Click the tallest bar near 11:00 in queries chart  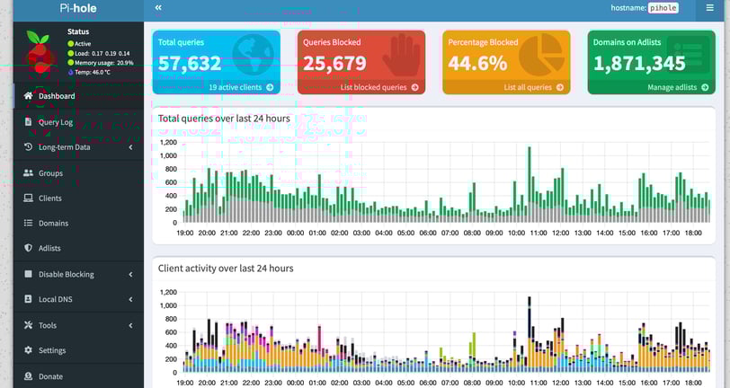(x=530, y=184)
